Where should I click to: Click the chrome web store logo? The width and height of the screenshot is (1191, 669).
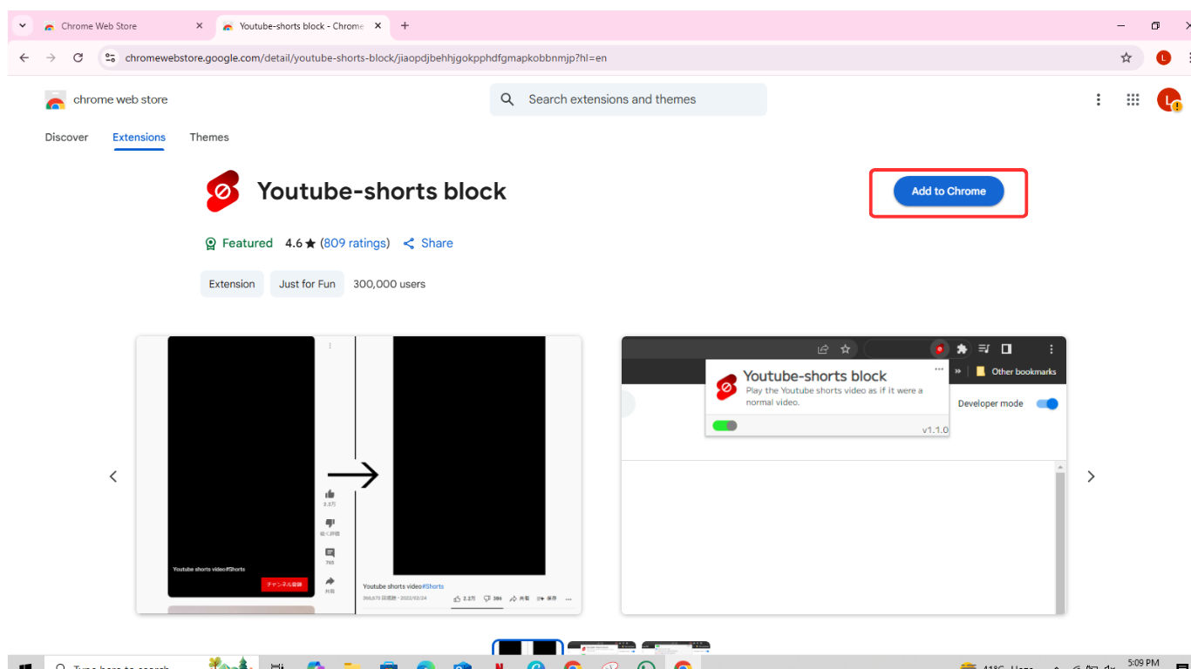106,100
